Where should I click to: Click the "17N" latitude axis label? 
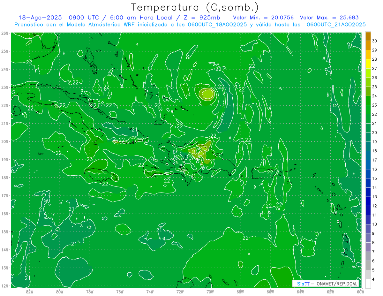coord(5,195)
